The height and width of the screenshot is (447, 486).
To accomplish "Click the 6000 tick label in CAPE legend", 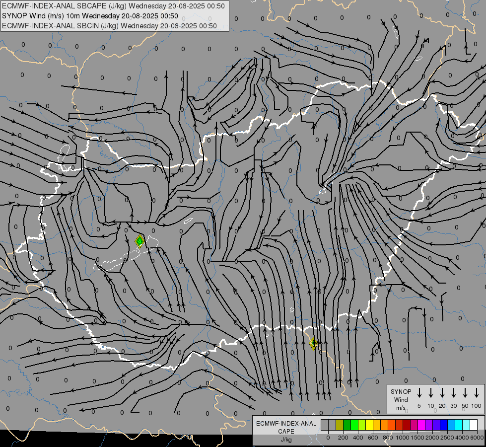I will pos(477,438).
